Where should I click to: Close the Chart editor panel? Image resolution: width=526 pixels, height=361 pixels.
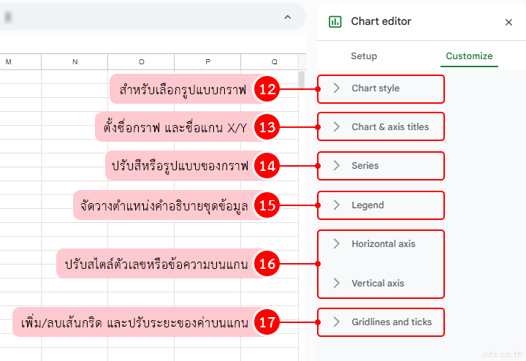508,23
